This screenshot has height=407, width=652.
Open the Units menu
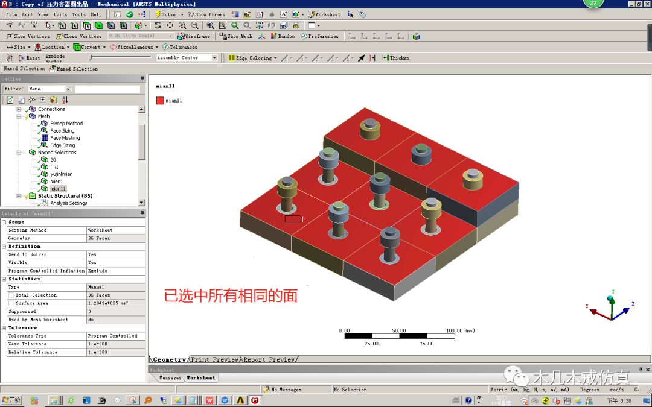tap(60, 14)
